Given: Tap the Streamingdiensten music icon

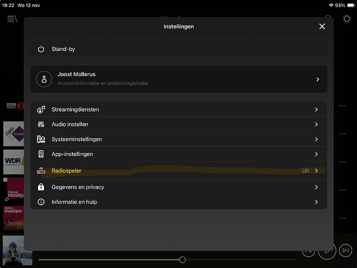Looking at the screenshot, I should (41, 109).
